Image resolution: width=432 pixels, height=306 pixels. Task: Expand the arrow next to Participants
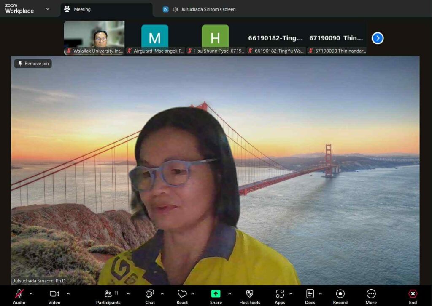(x=128, y=293)
